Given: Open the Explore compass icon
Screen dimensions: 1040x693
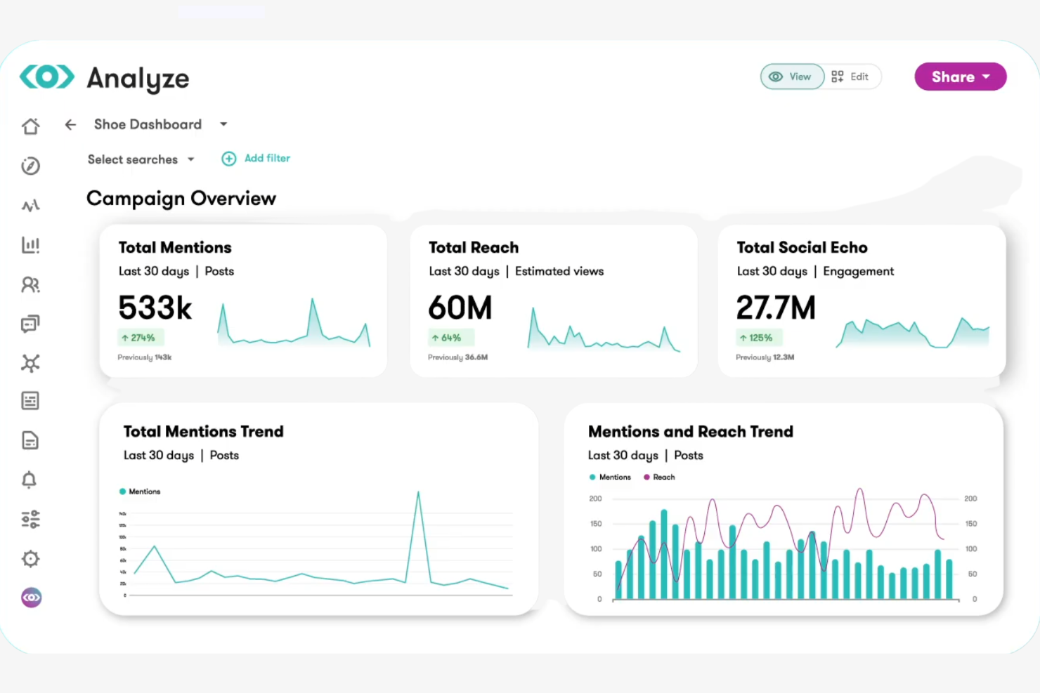Looking at the screenshot, I should [x=30, y=166].
